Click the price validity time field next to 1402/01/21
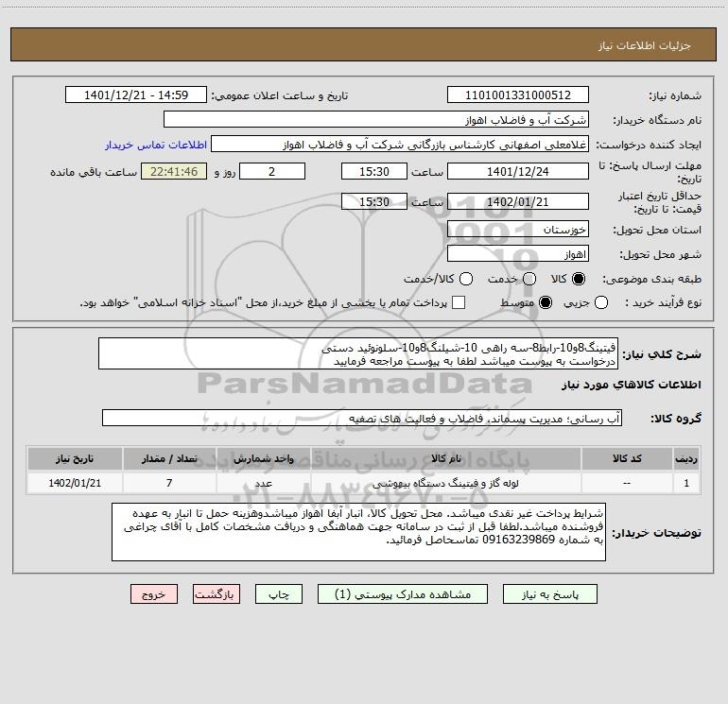This screenshot has height=704, width=728. 374,201
